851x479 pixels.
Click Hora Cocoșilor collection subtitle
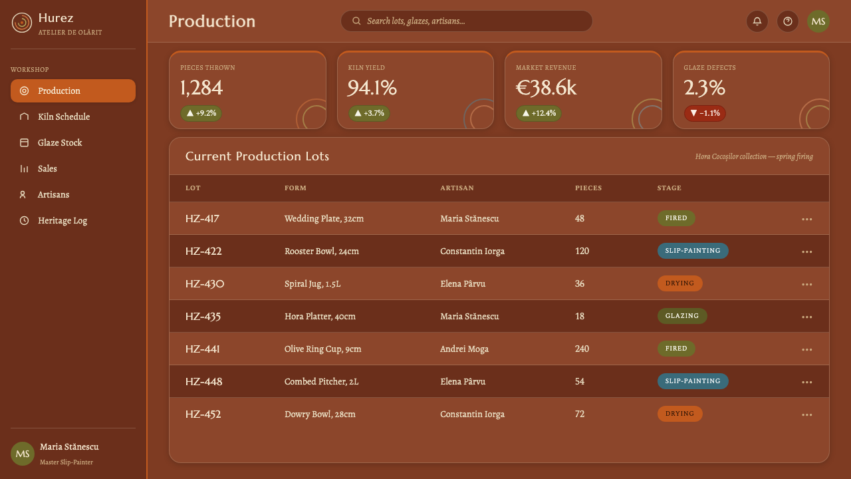coord(754,157)
